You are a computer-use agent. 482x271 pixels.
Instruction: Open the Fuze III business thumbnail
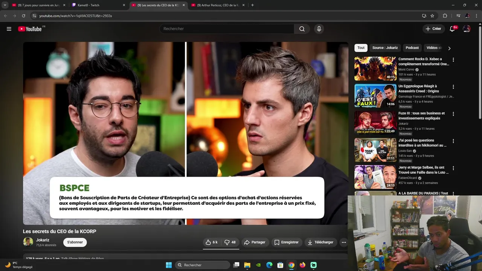375,123
